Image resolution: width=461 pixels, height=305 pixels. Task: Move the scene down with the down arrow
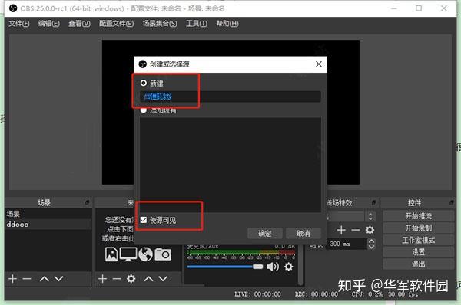point(59,279)
